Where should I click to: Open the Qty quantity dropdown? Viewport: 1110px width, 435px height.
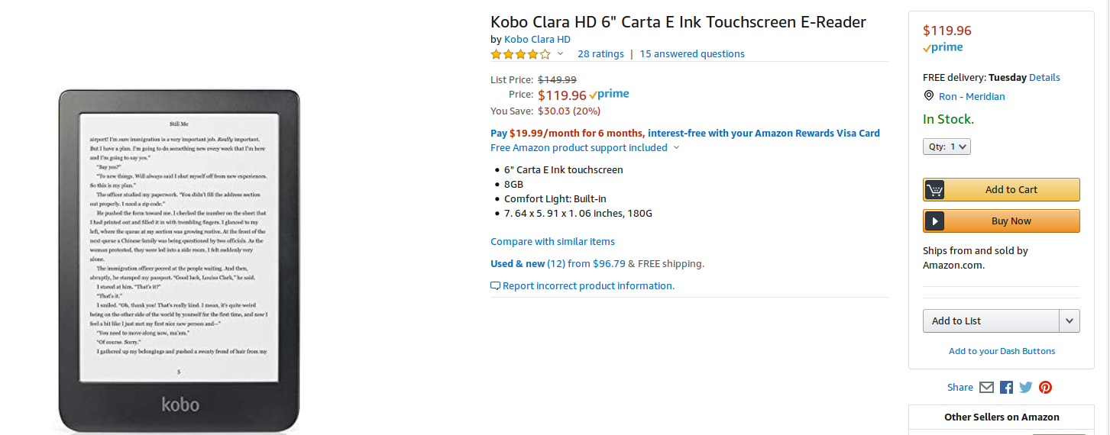[947, 147]
